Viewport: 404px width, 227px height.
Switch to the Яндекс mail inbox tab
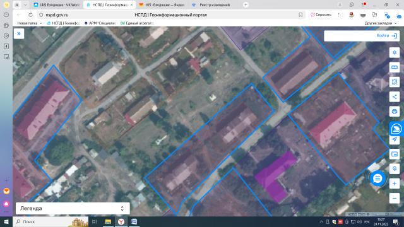tap(162, 5)
